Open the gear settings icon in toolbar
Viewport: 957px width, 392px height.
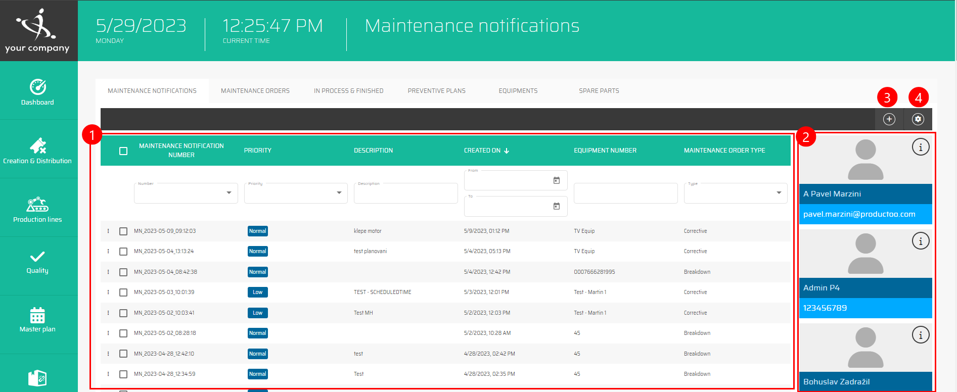pos(918,119)
